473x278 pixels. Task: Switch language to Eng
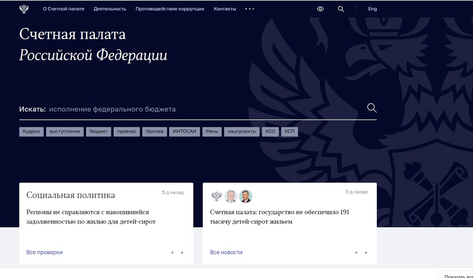click(372, 9)
